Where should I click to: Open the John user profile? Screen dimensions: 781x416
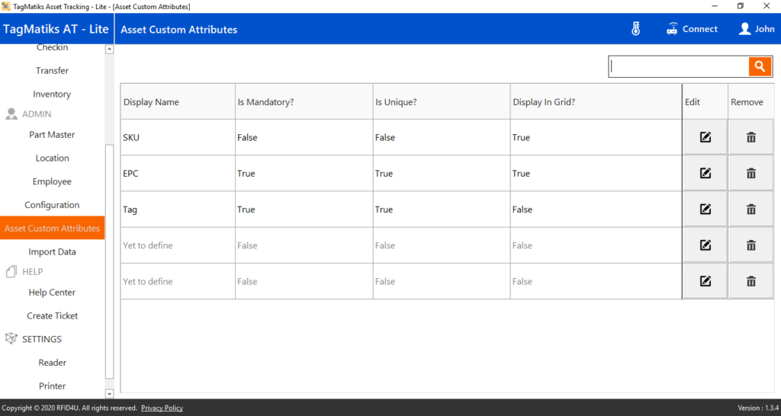(x=757, y=29)
